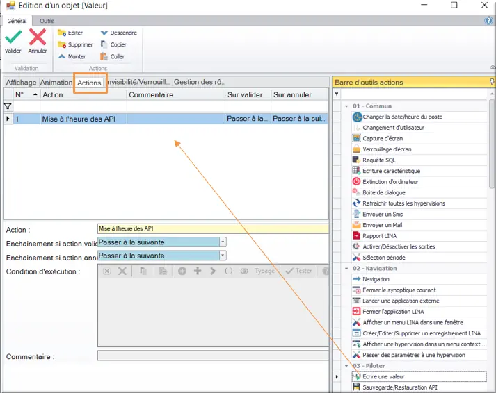This screenshot has height=393, width=496.
Task: Click the green Valider checkmark
Action: pos(13,37)
